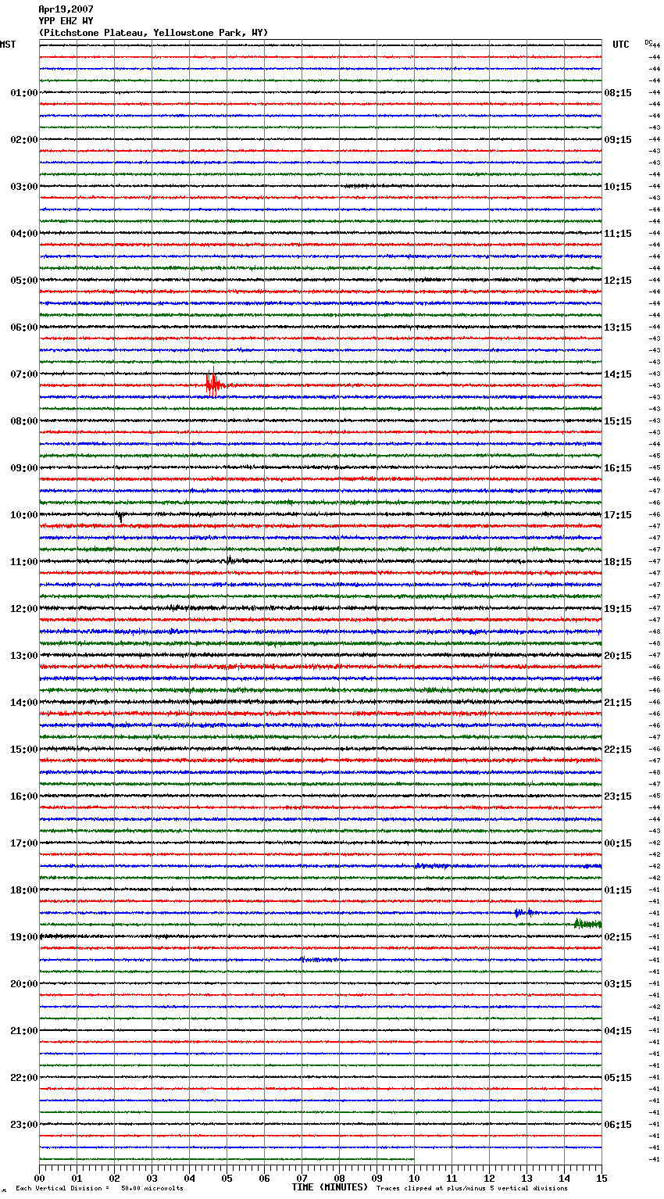Select the 17:00 MST time label
The width and height of the screenshot is (664, 1199).
pyautogui.click(x=24, y=843)
